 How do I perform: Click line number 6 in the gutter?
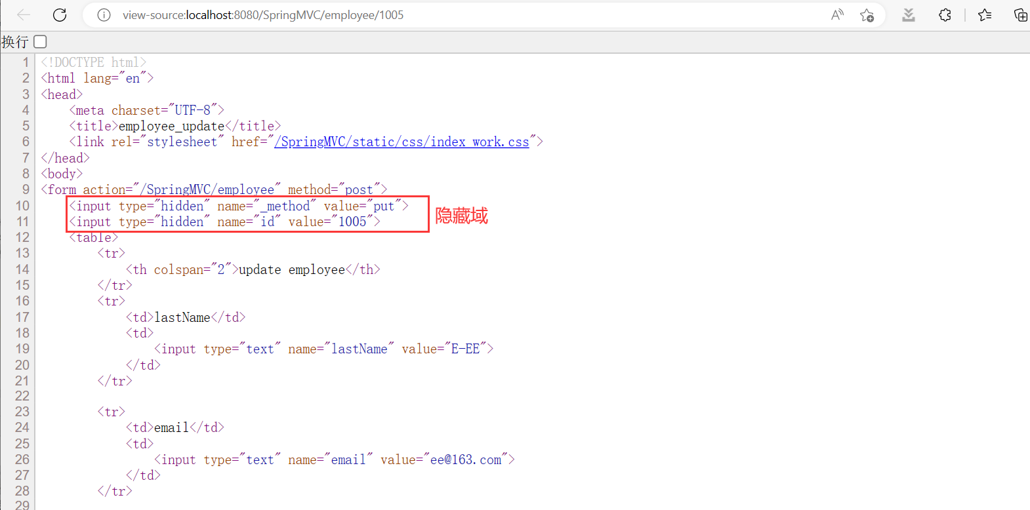tap(26, 142)
